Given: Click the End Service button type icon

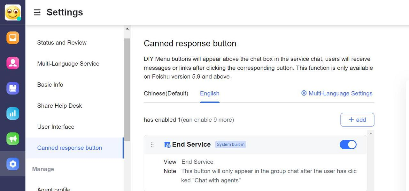Looking at the screenshot, I should pyautogui.click(x=167, y=145).
